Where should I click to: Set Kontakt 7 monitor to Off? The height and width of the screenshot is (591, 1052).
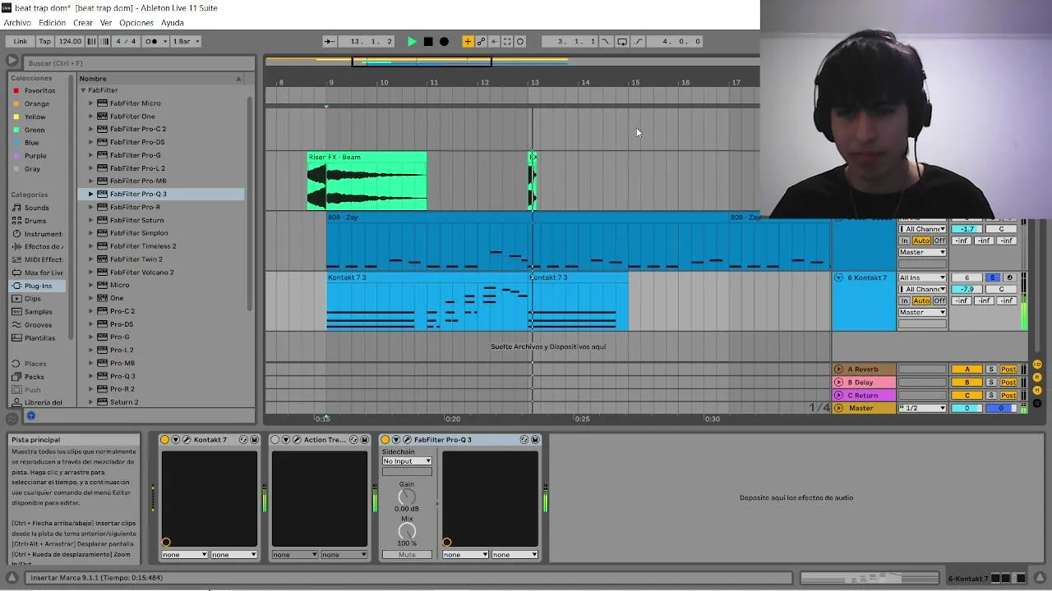tap(939, 300)
